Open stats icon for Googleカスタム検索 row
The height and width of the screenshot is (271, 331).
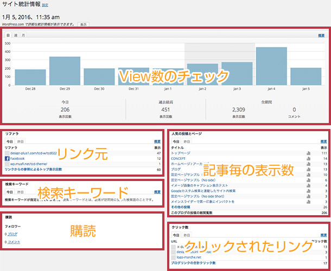point(309,190)
